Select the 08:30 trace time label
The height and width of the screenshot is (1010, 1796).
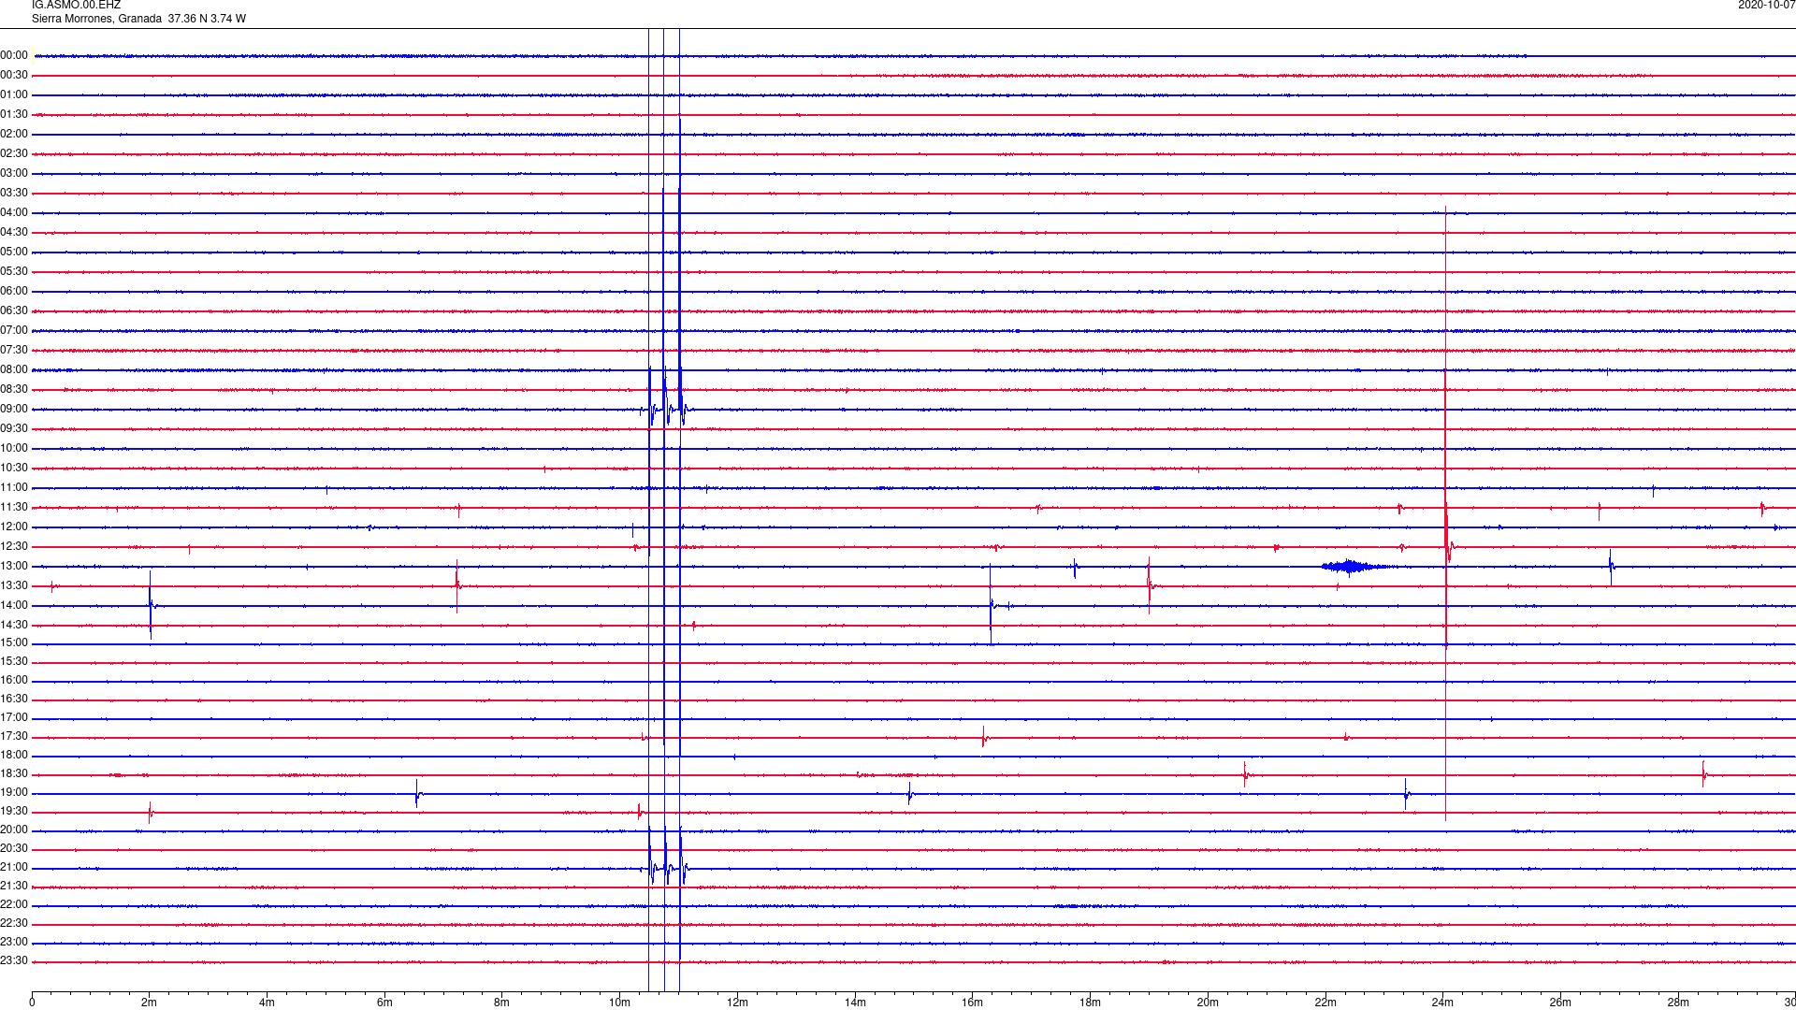[14, 390]
